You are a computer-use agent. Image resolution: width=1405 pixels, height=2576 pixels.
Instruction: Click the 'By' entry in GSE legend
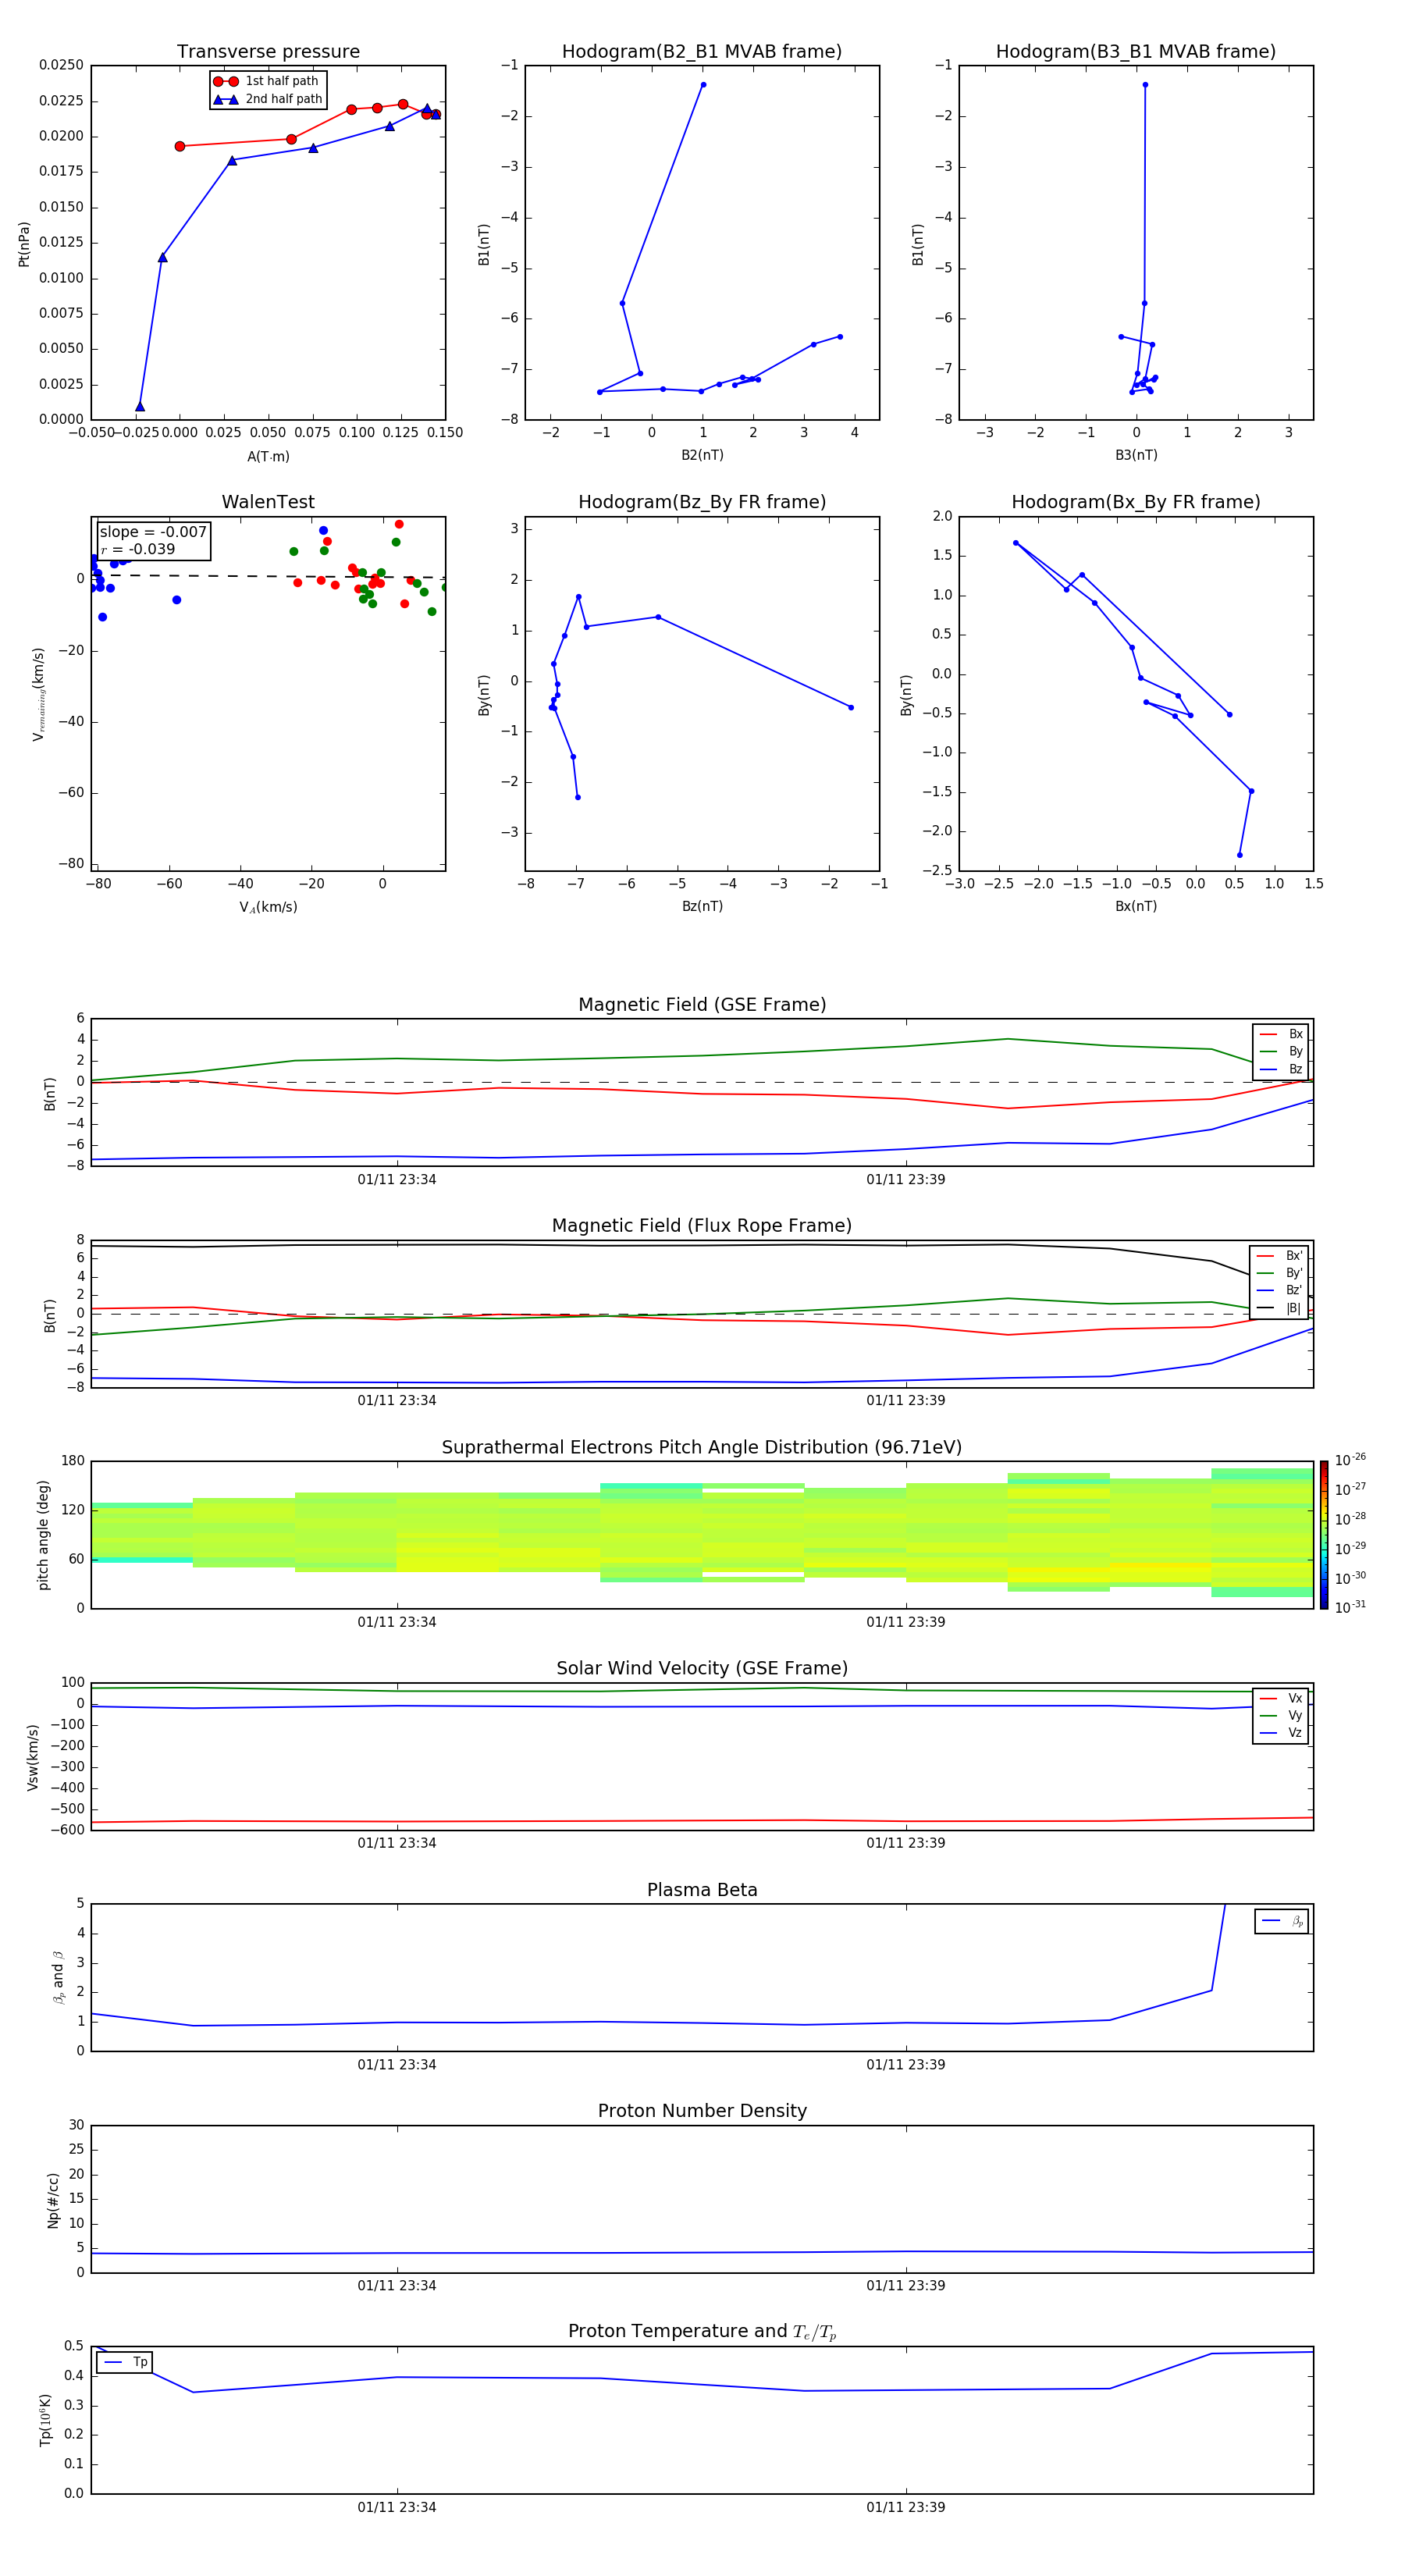(x=1281, y=1052)
